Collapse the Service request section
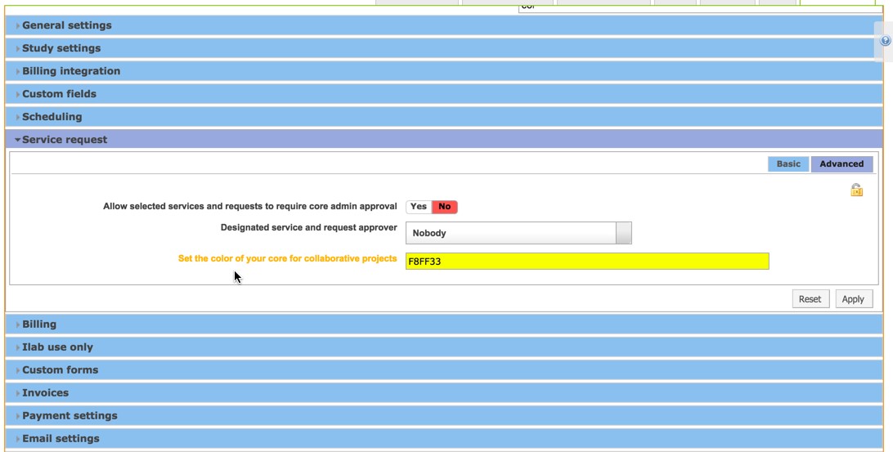The height and width of the screenshot is (452, 893). click(x=65, y=140)
